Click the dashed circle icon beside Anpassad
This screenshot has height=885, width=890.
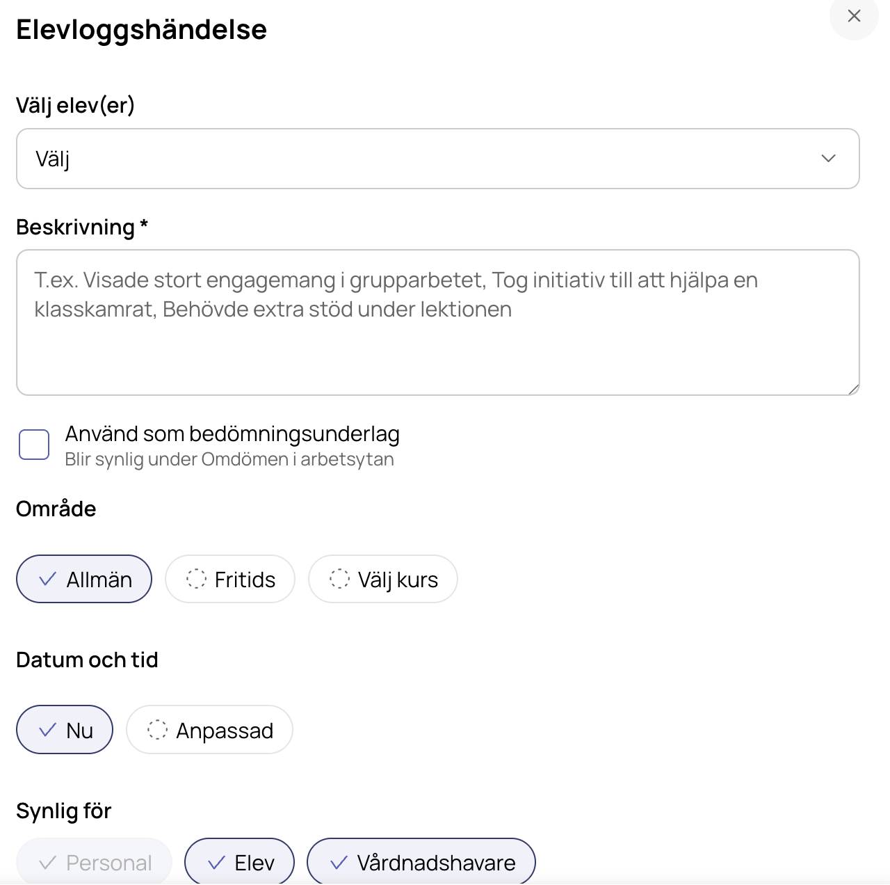pyautogui.click(x=157, y=730)
